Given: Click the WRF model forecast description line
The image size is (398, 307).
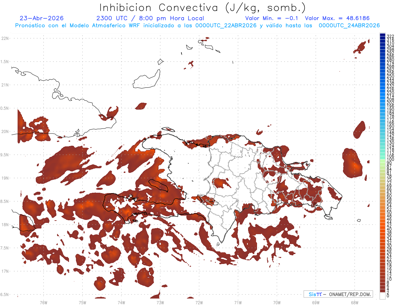Looking at the screenshot, I should [197, 26].
